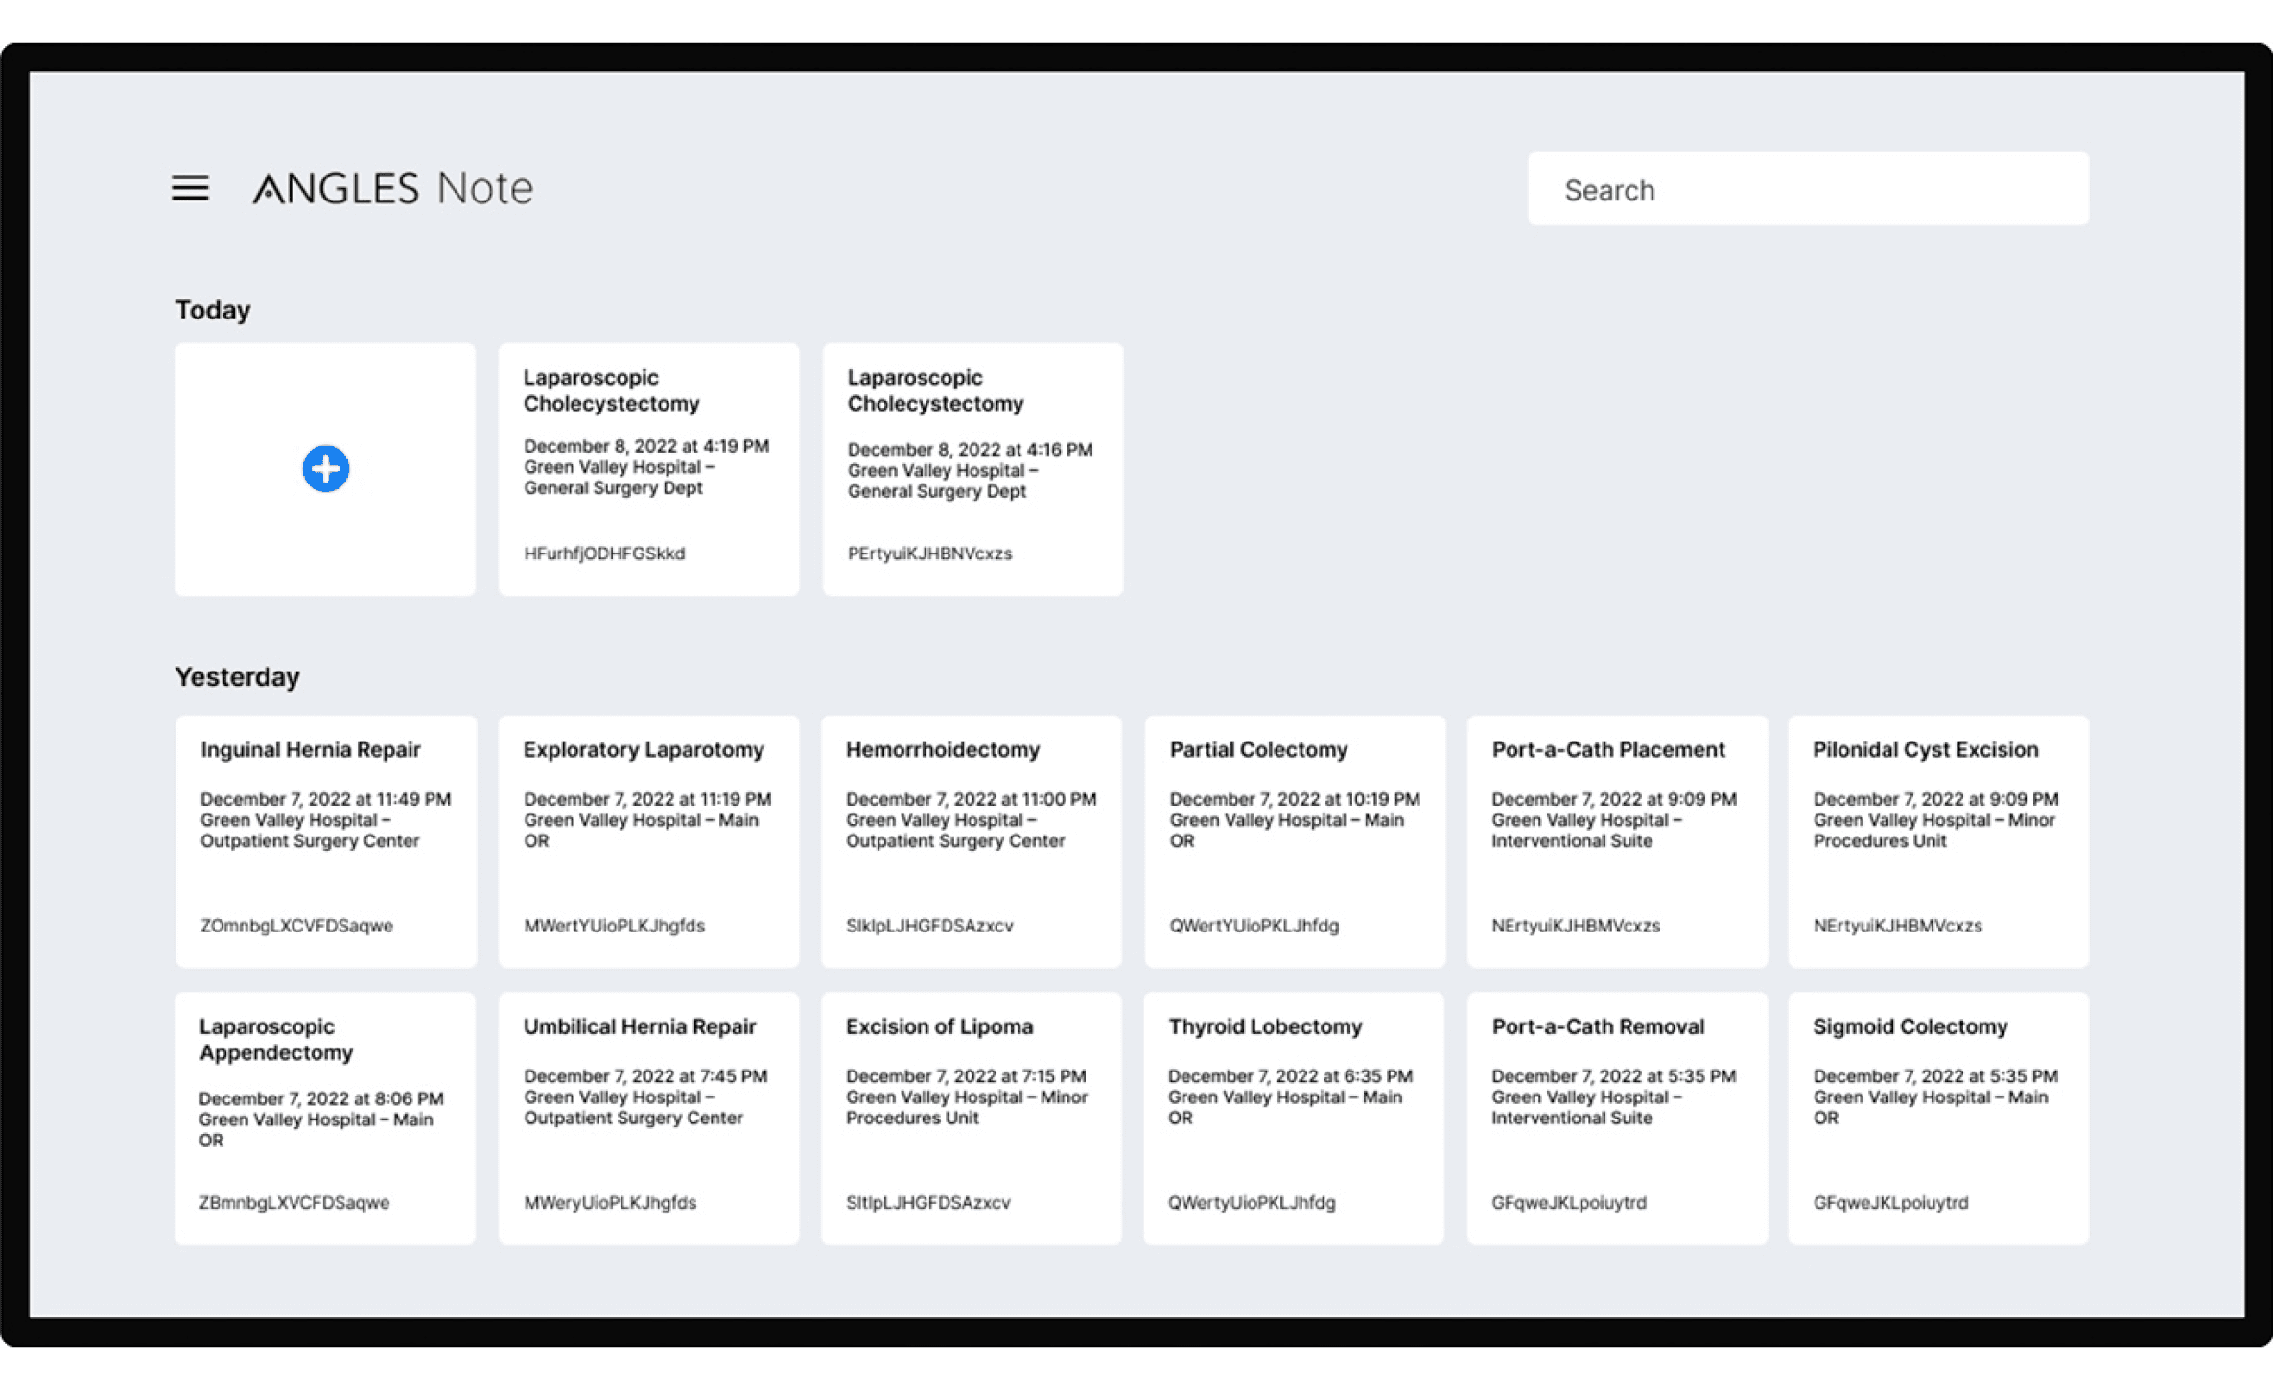Screen dimensions: 2273x1390
Task: Click the Yesterday section heading
Action: 237,677
